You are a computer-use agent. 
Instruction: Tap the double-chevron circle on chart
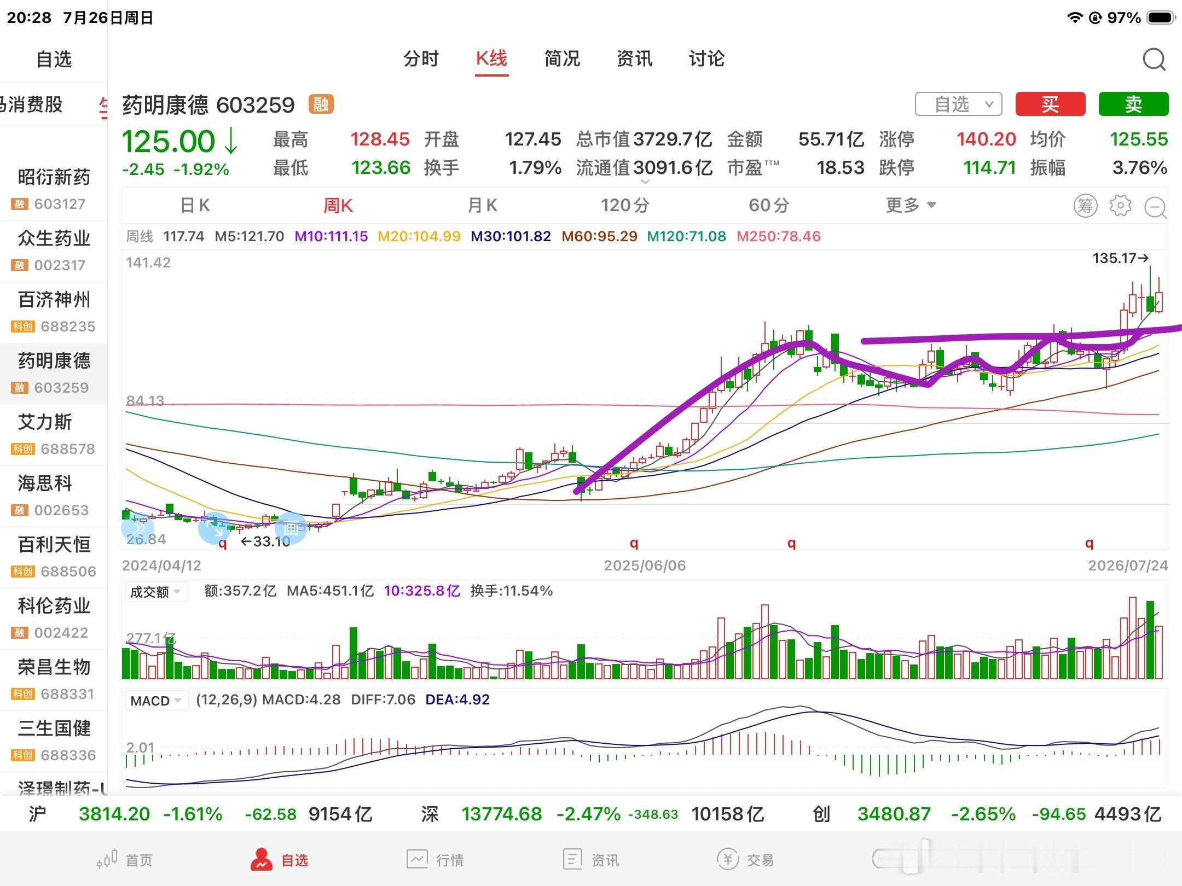137,528
